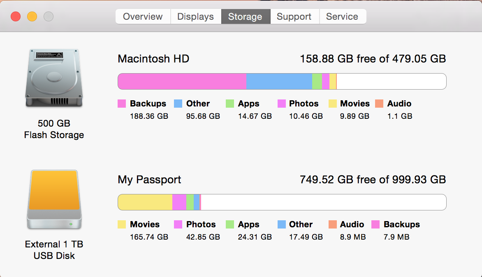Click the green Apps swatch under Macintosh HD
Image resolution: width=482 pixels, height=277 pixels.
[229, 104]
